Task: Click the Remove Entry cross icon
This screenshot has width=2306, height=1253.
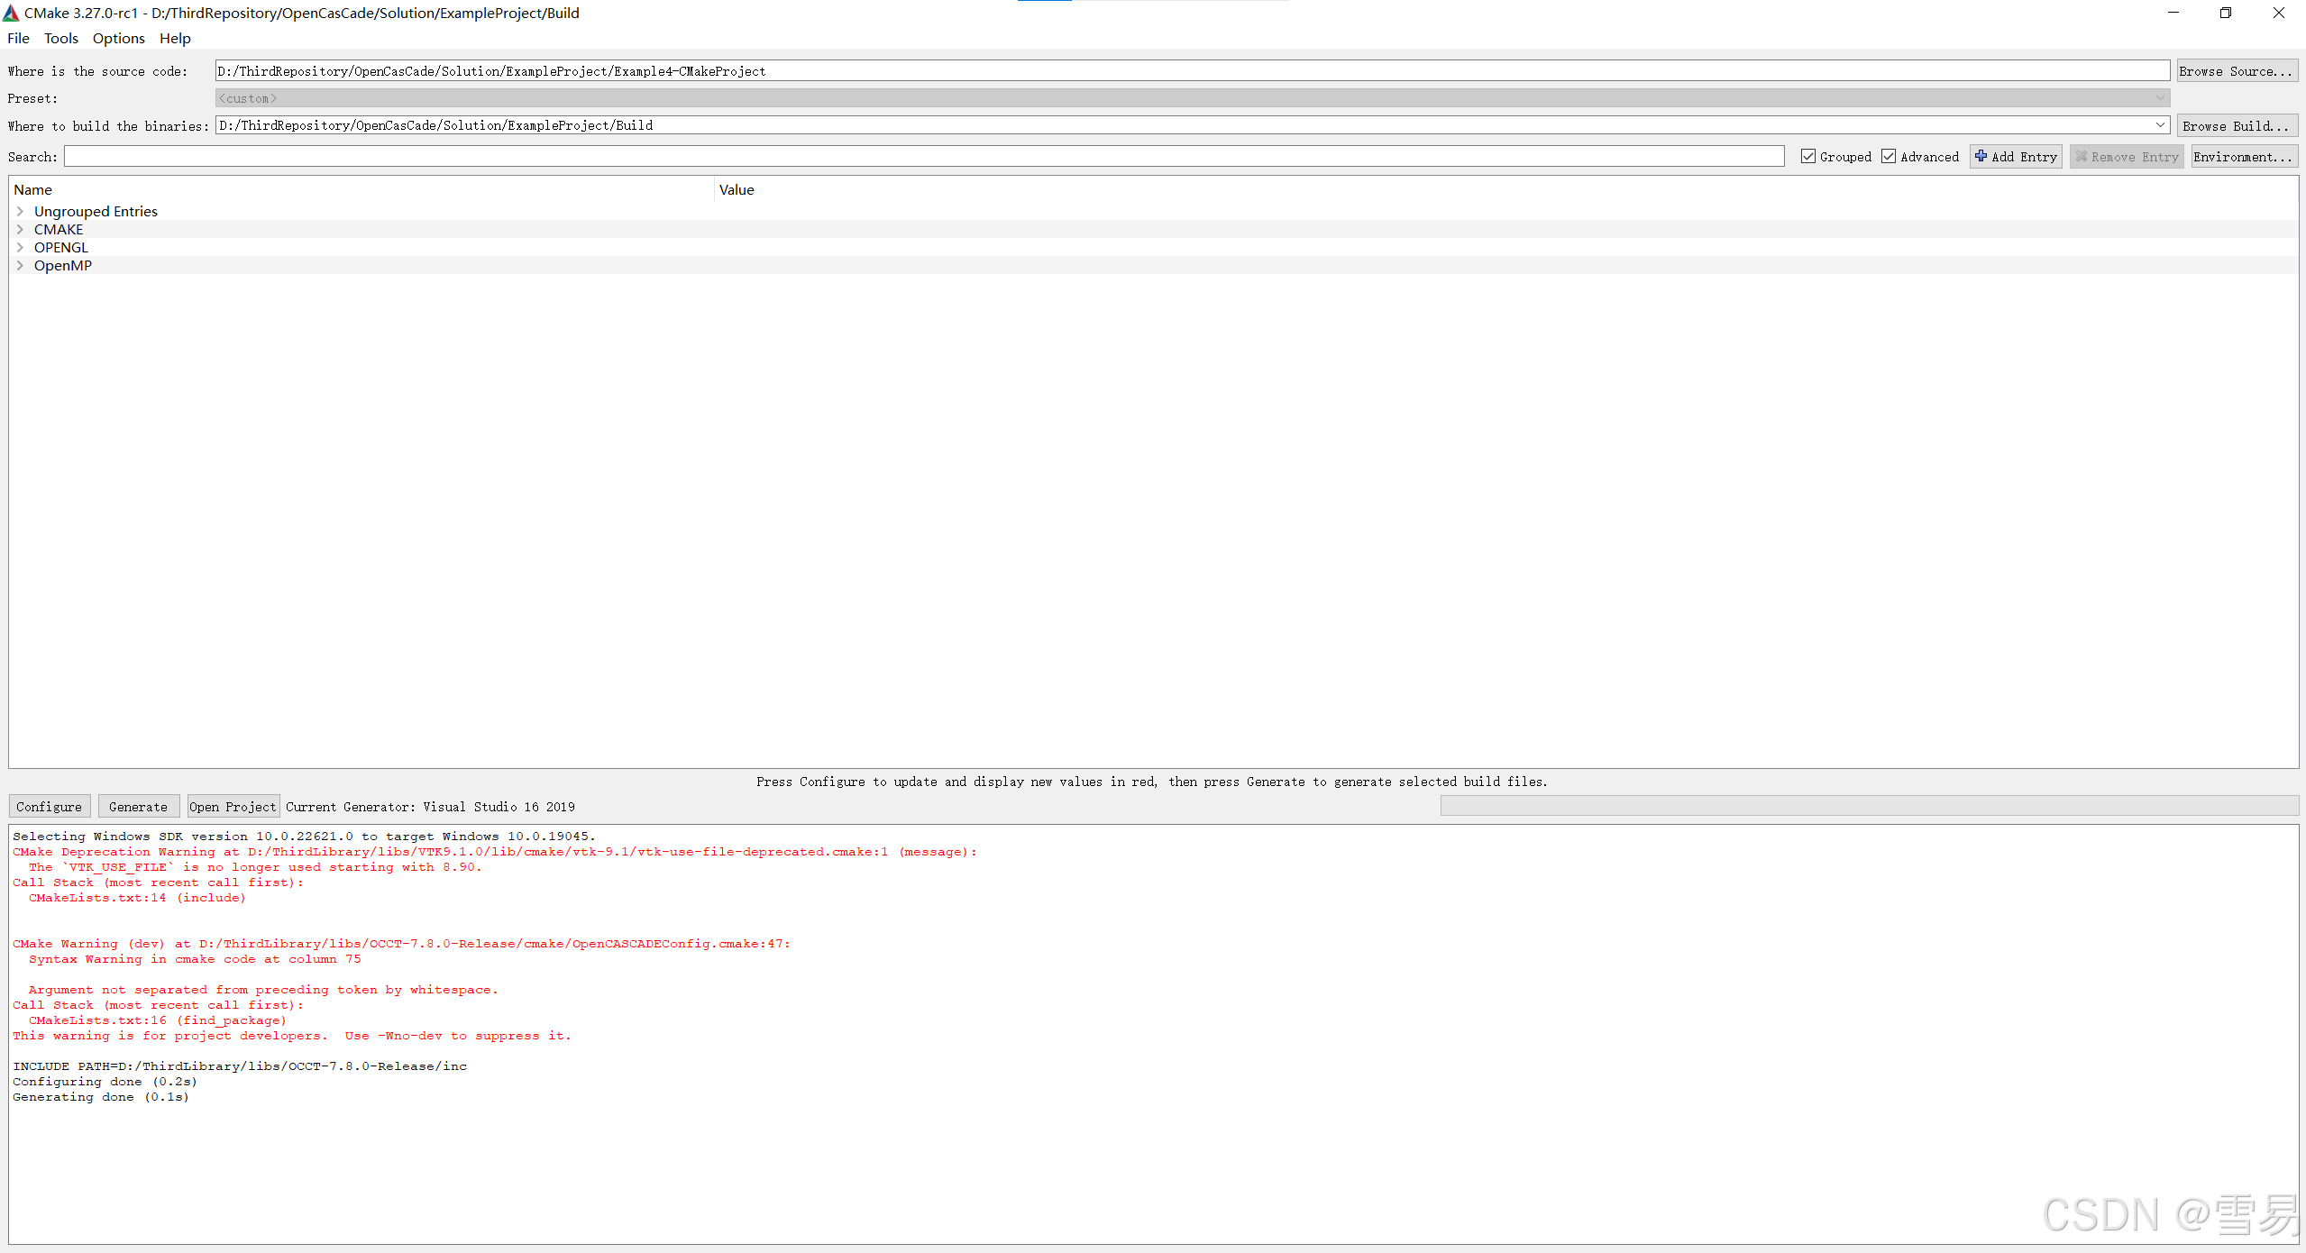Action: 2081,156
